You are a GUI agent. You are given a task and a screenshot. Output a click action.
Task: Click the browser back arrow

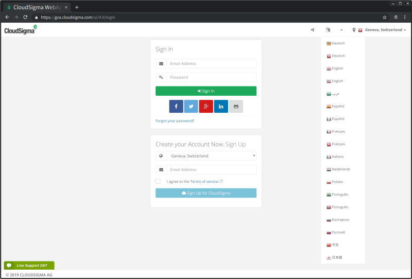click(7, 18)
